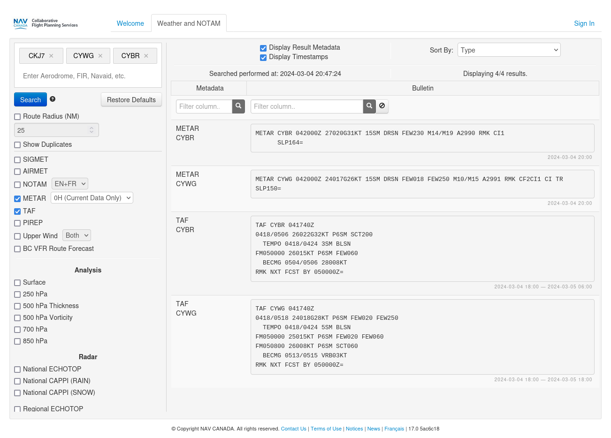This screenshot has width=611, height=438.
Task: Toggle the Route Radius checkbox
Action: [17, 117]
